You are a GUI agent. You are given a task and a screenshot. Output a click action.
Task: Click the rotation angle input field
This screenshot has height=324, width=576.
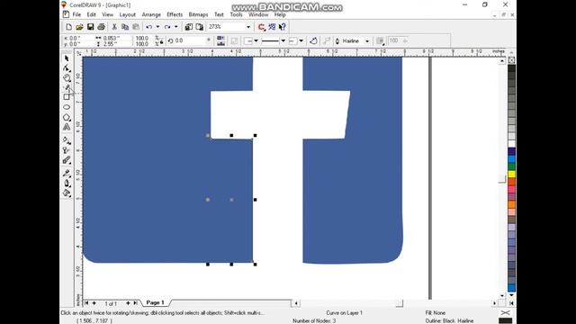tap(189, 40)
